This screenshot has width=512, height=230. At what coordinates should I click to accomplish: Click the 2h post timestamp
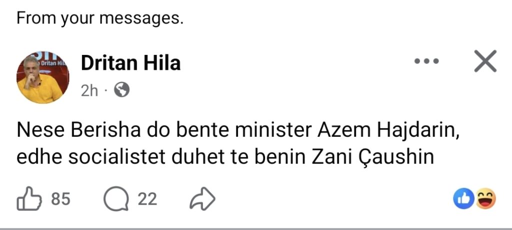coord(89,91)
